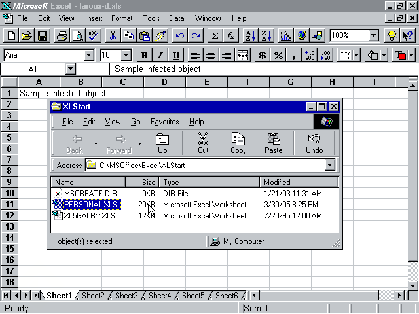Image resolution: width=419 pixels, height=314 pixels.
Task: Click the Copy button in XLStart toolbar
Action: click(238, 143)
